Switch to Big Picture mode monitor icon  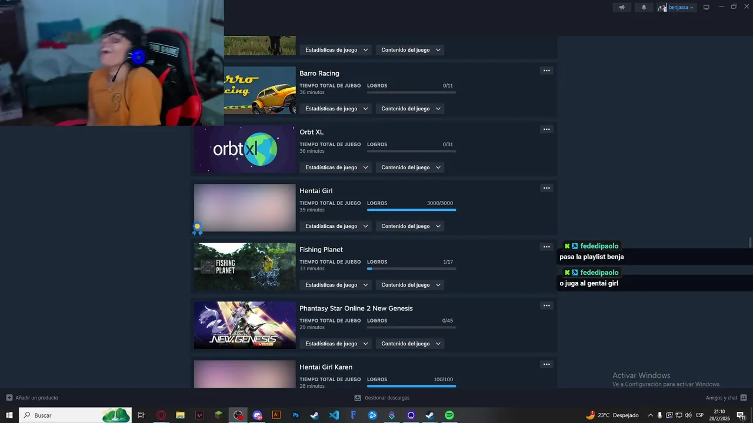(x=707, y=8)
